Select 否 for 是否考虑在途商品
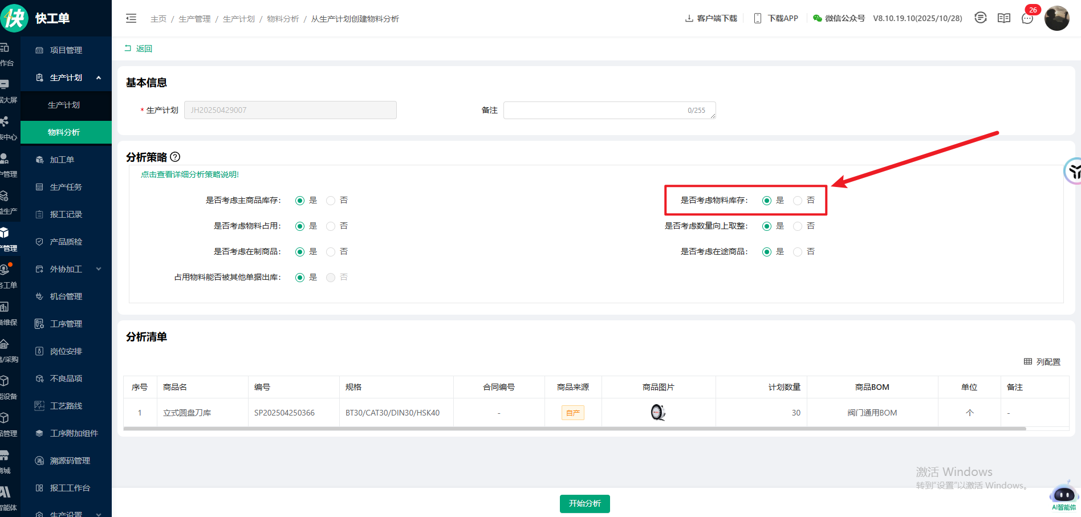This screenshot has width=1081, height=517. [x=798, y=252]
